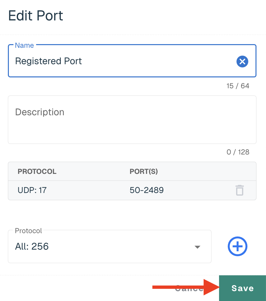266x301 pixels.
Task: Click the 15 / 64 character counter
Action: click(x=238, y=86)
